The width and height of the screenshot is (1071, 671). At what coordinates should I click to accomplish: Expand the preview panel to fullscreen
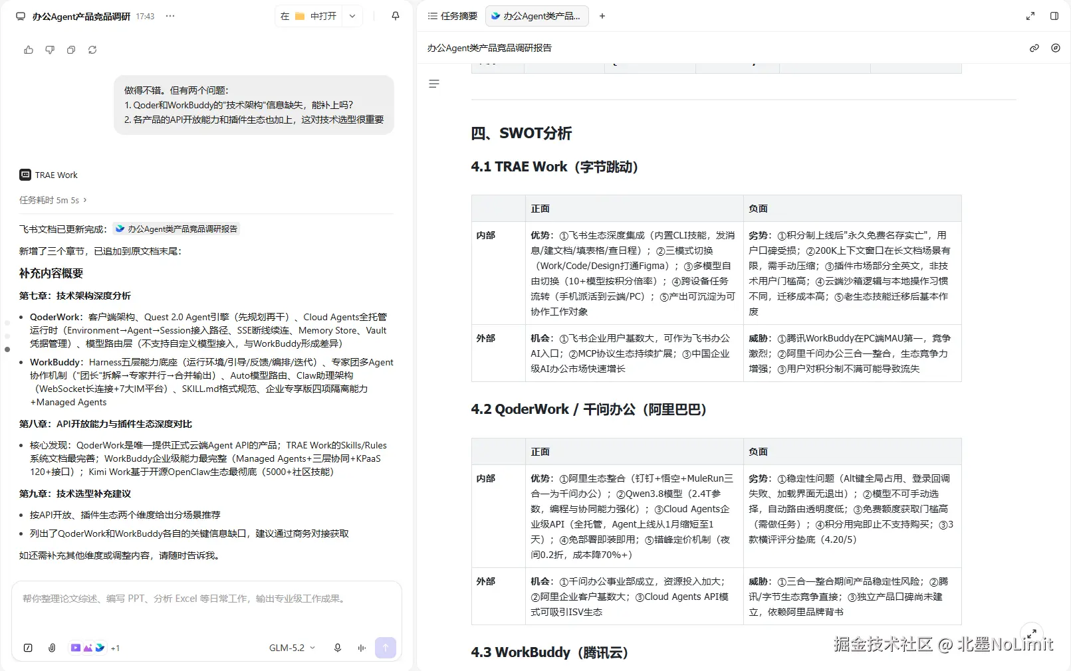[1030, 16]
